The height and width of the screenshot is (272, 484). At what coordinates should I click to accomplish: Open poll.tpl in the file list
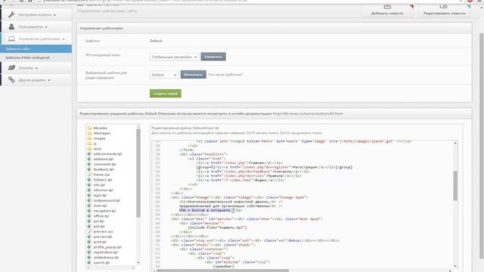point(99,227)
